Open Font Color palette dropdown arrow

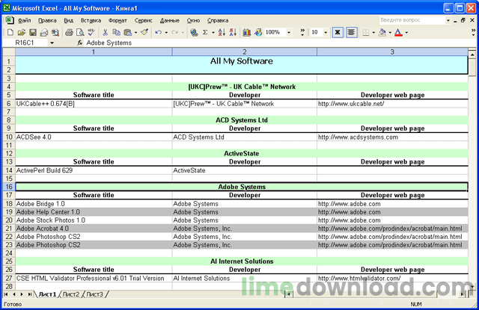(406, 33)
